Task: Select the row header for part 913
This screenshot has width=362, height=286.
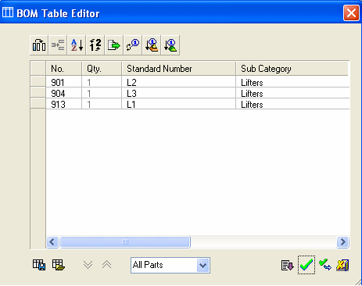Action: 38,103
